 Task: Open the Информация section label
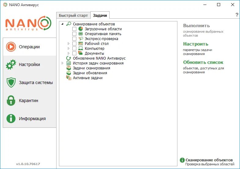click(x=32, y=119)
